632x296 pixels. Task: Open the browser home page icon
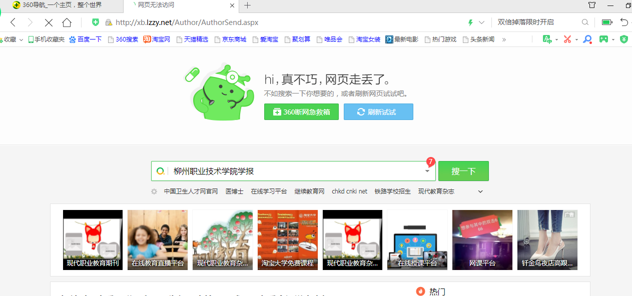[x=67, y=22]
